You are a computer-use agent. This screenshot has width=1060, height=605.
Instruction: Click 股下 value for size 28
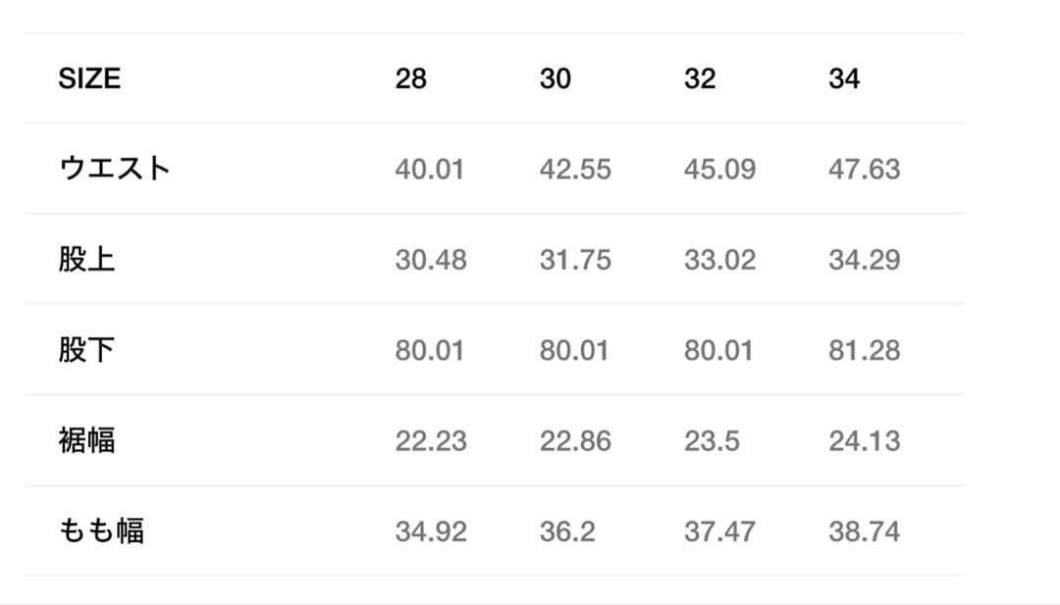(429, 350)
